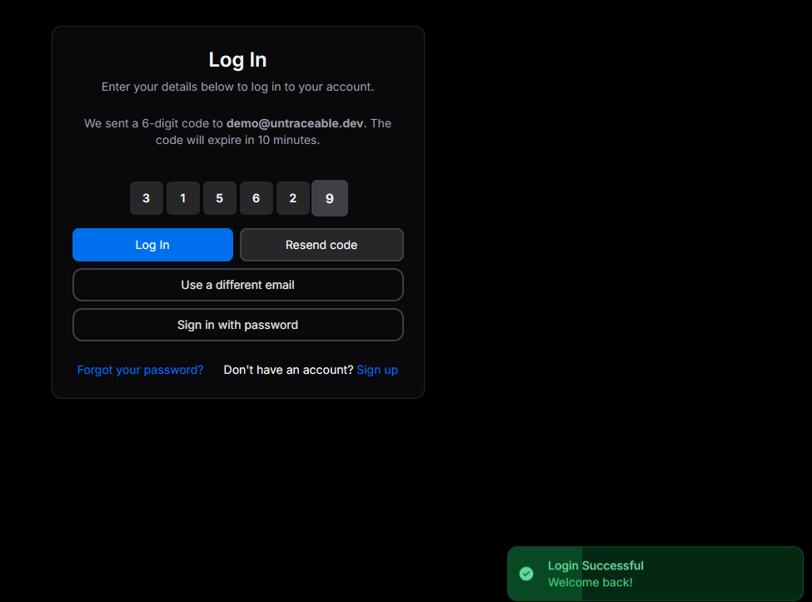Screen dimensions: 812x602
Task: Click the green checkmark success icon
Action: [x=526, y=574]
